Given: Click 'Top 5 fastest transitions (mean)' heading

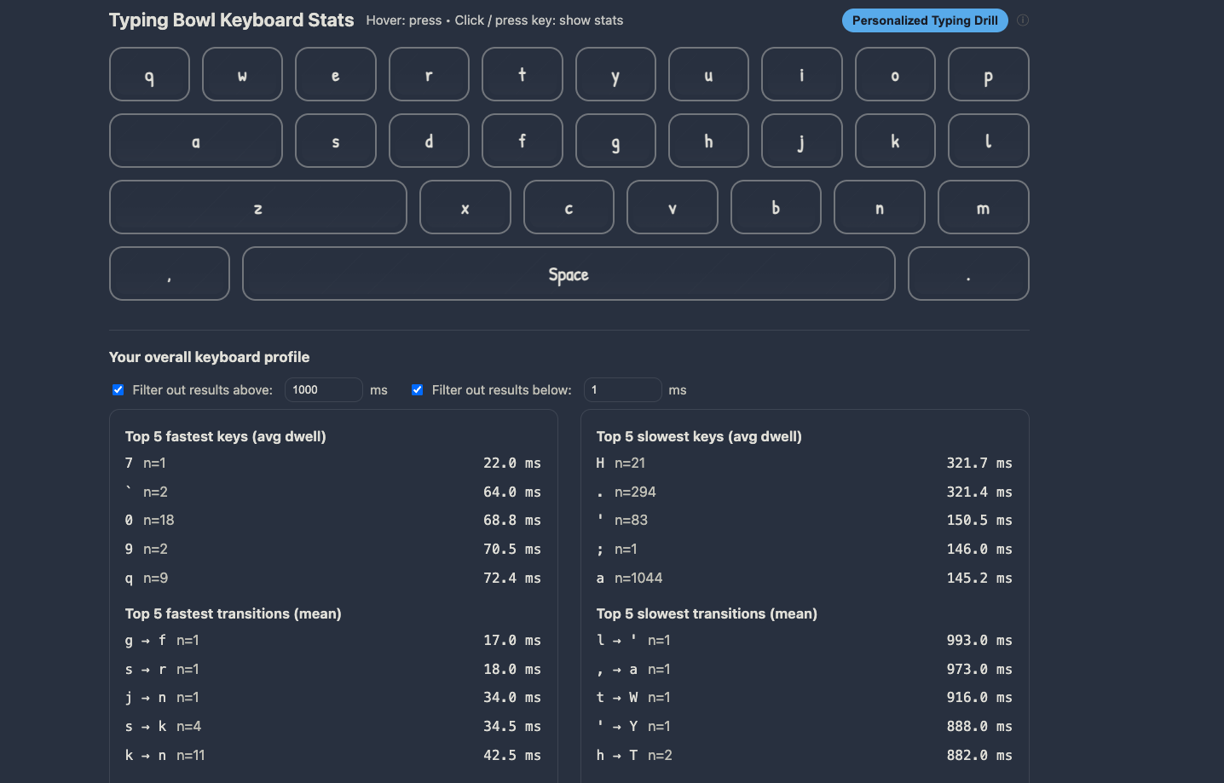Looking at the screenshot, I should point(234,613).
